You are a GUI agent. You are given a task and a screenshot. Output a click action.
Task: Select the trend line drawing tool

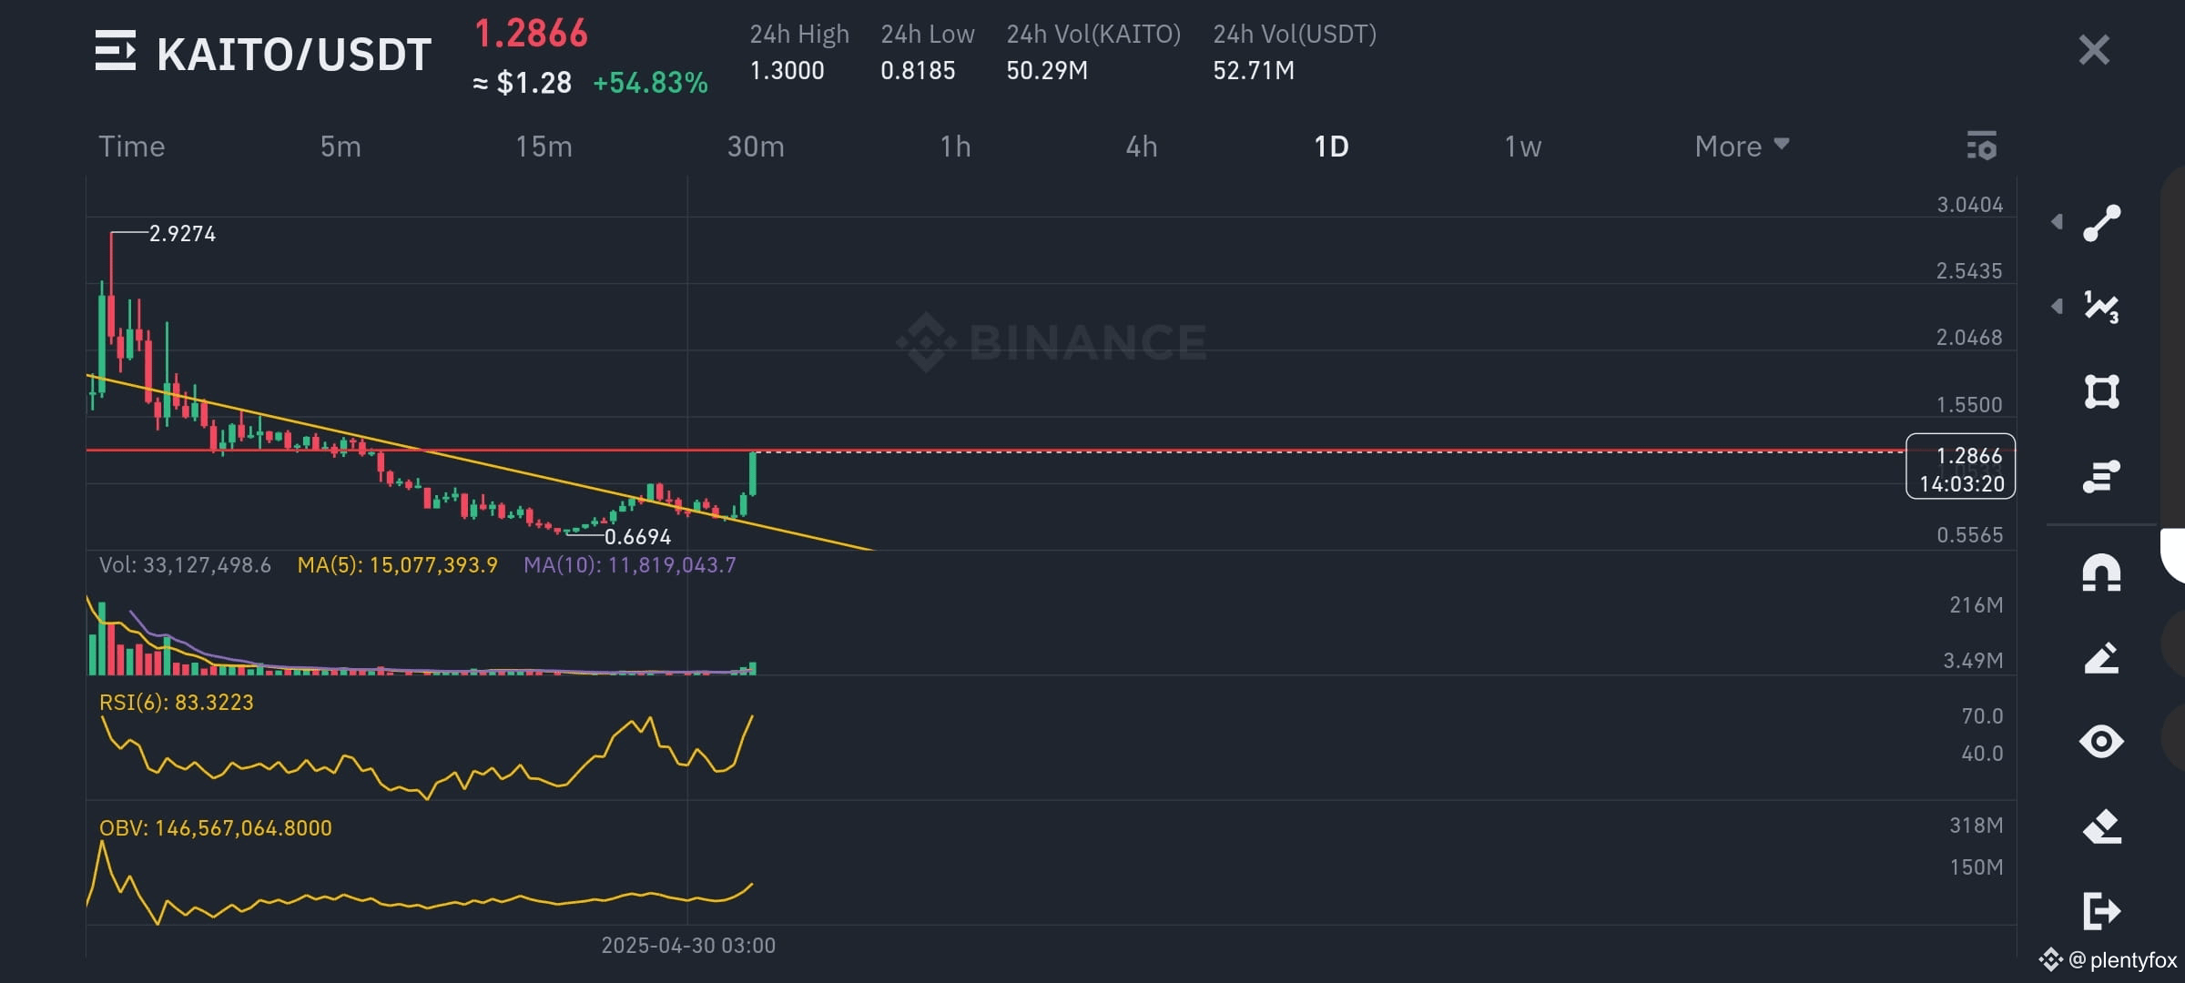pyautogui.click(x=2101, y=223)
